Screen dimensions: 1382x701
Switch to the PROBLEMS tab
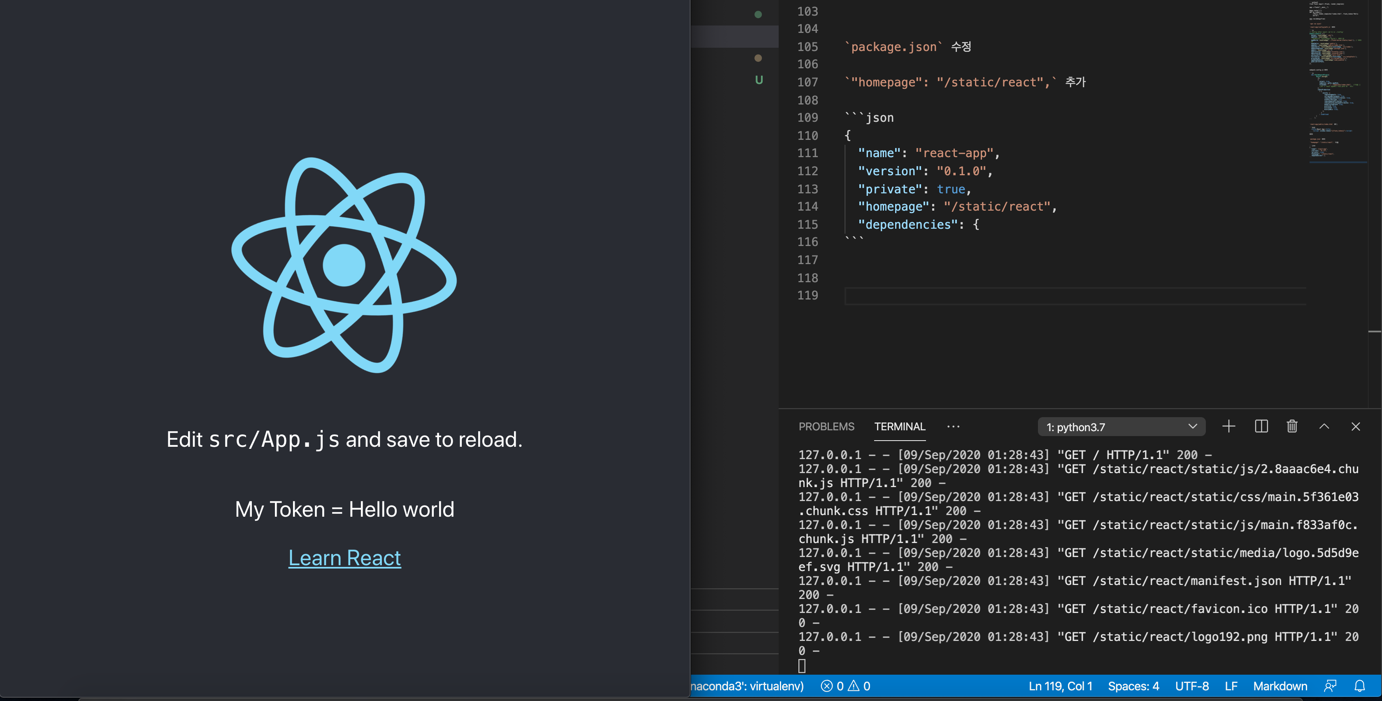pyautogui.click(x=826, y=426)
